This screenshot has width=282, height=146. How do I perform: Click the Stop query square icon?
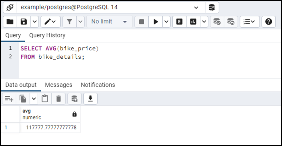[x=141, y=22]
